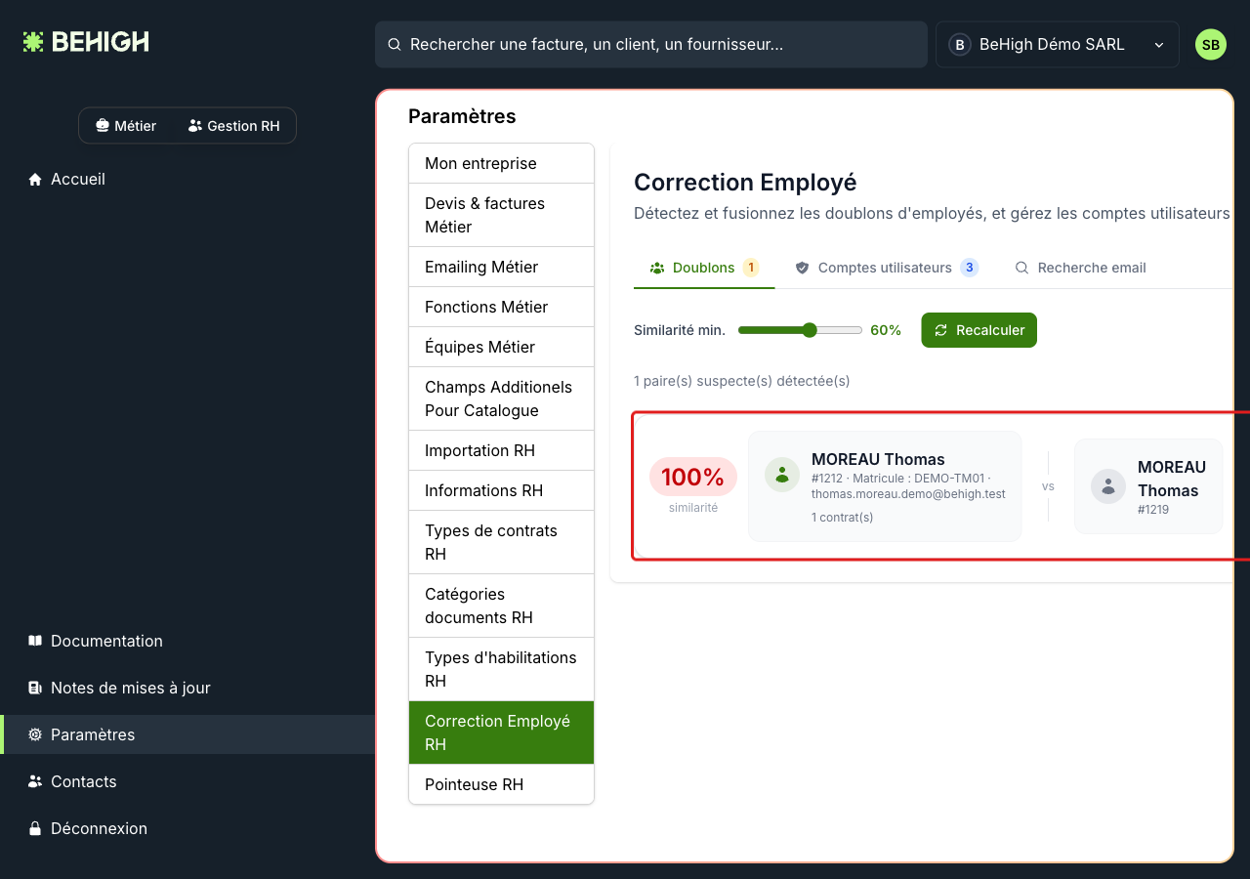1250x879 pixels.
Task: Open the BeHigh Démo SARL company dropdown
Action: click(1058, 45)
